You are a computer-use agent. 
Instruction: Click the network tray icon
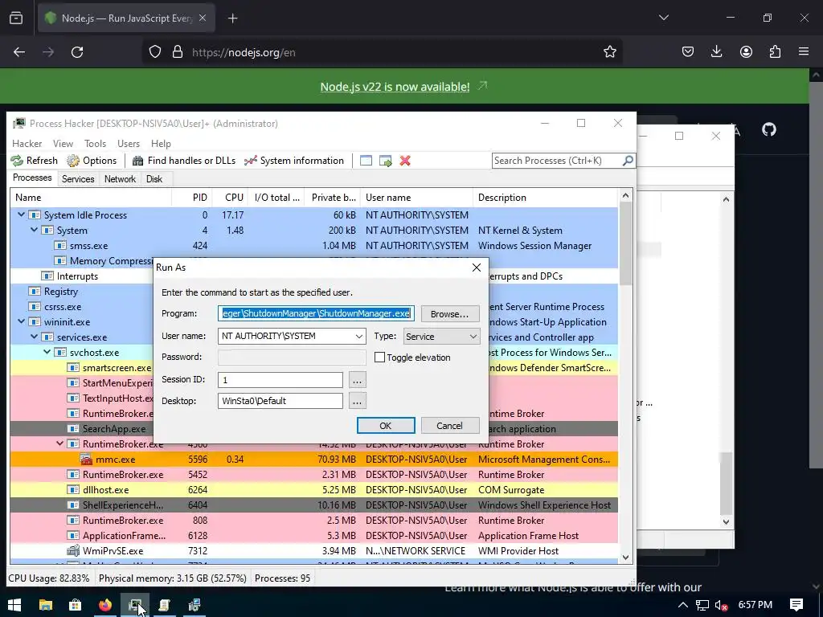(702, 606)
